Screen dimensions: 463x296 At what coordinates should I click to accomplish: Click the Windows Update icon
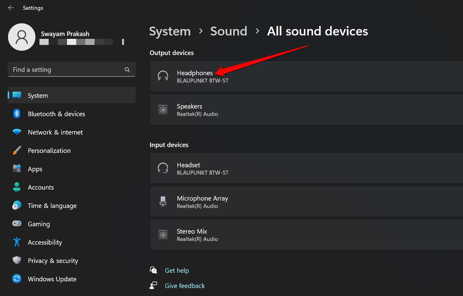pos(17,279)
